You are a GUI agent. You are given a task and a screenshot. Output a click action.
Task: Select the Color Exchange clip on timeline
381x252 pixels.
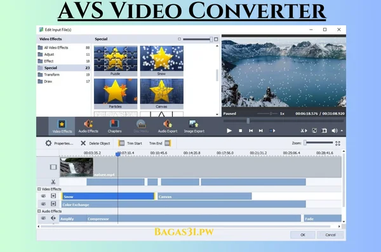(184, 204)
